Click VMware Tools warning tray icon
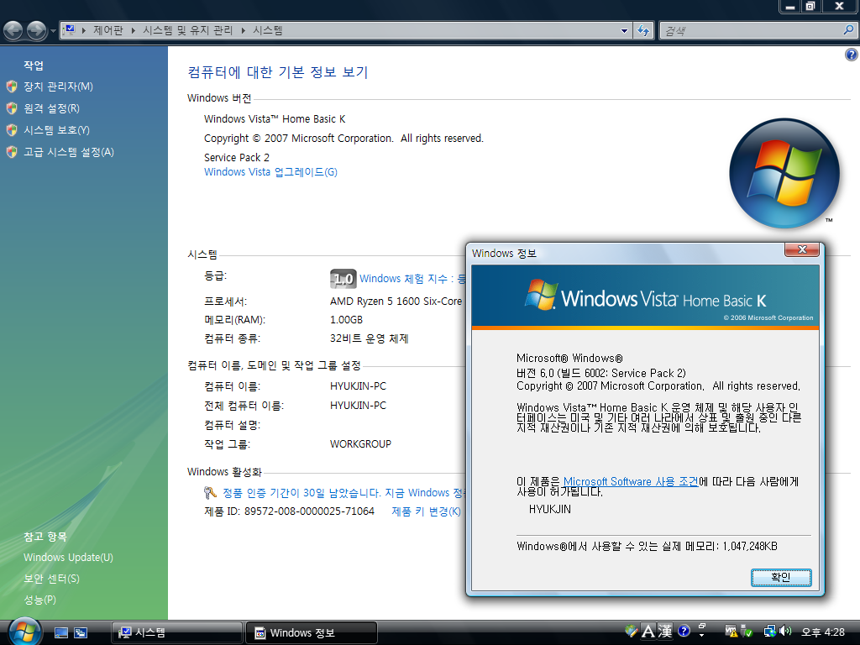860x645 pixels. 732,632
